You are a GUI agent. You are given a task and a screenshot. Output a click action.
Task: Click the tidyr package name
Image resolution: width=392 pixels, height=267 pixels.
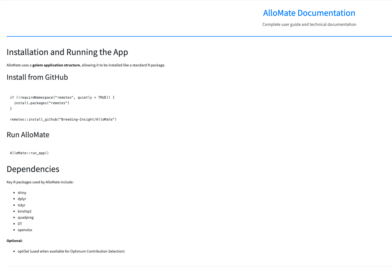click(21, 205)
